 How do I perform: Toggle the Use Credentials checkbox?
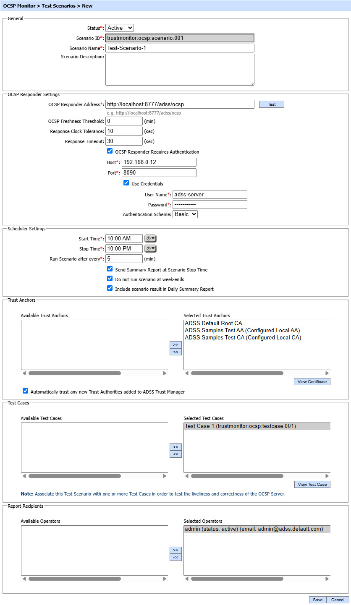[x=126, y=183]
